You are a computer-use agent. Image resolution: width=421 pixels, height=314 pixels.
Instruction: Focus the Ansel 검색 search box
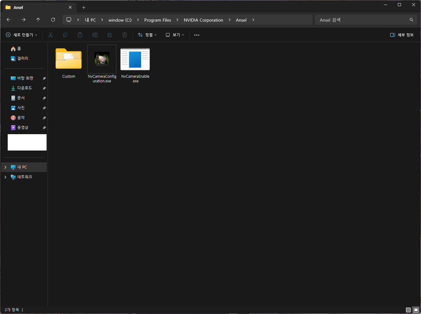(366, 20)
